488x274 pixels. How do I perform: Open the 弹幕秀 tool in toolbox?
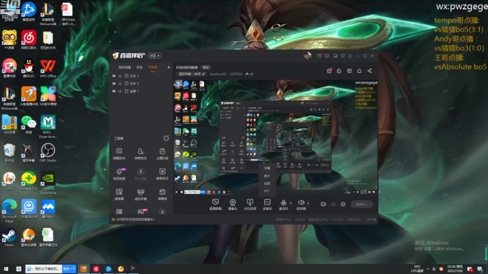tap(162, 194)
